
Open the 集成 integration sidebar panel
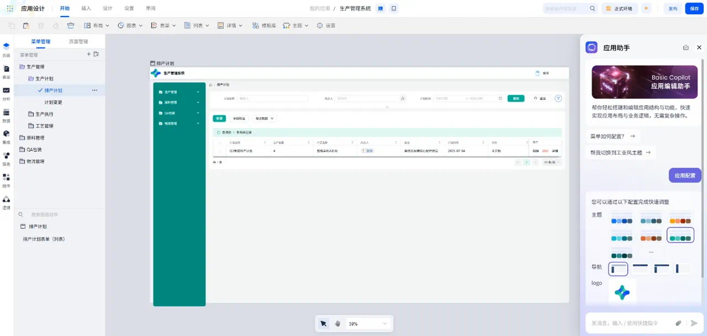[x=6, y=137]
